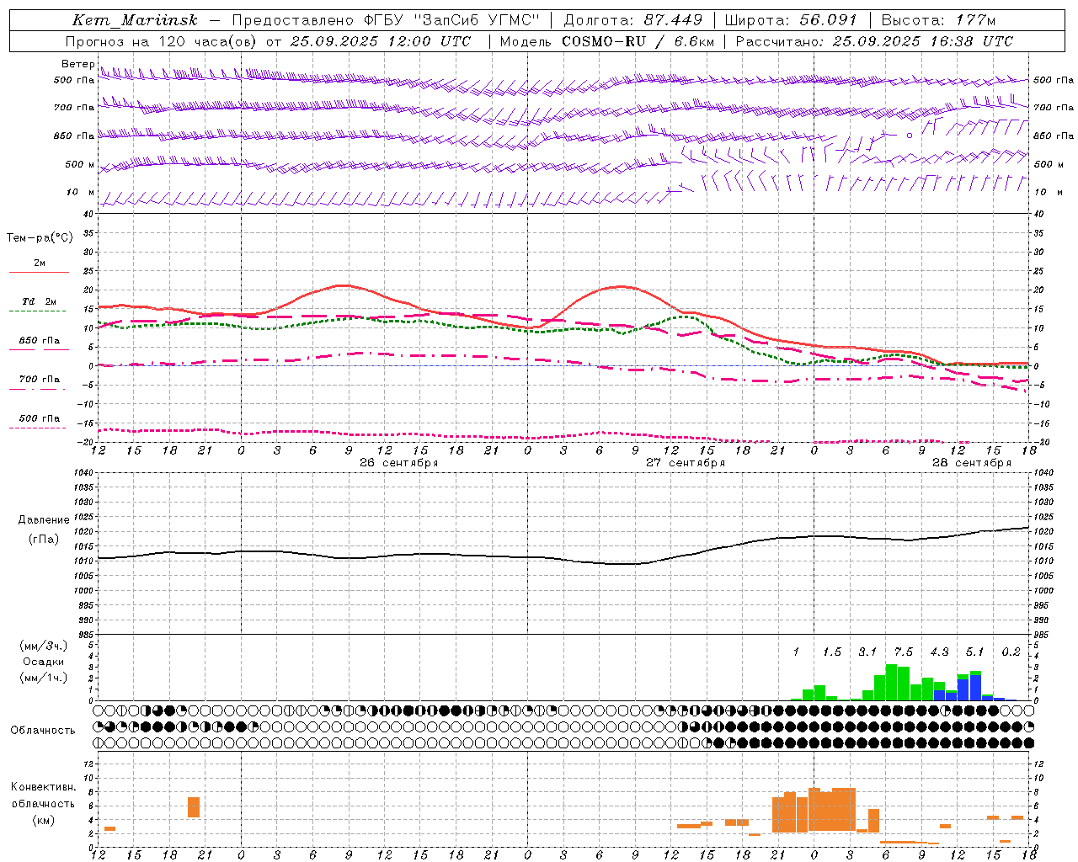Click the precipitation total '7.5'
The height and width of the screenshot is (862, 1078).
click(904, 652)
